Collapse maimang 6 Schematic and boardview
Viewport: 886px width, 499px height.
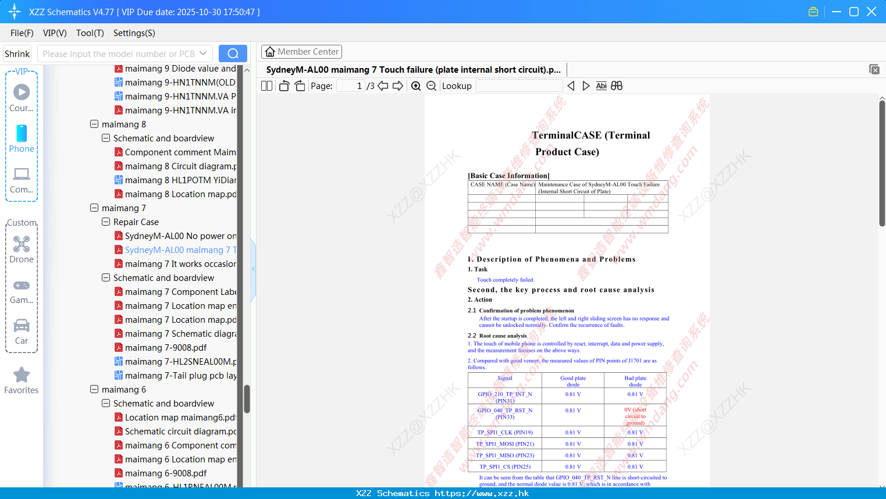click(x=106, y=403)
